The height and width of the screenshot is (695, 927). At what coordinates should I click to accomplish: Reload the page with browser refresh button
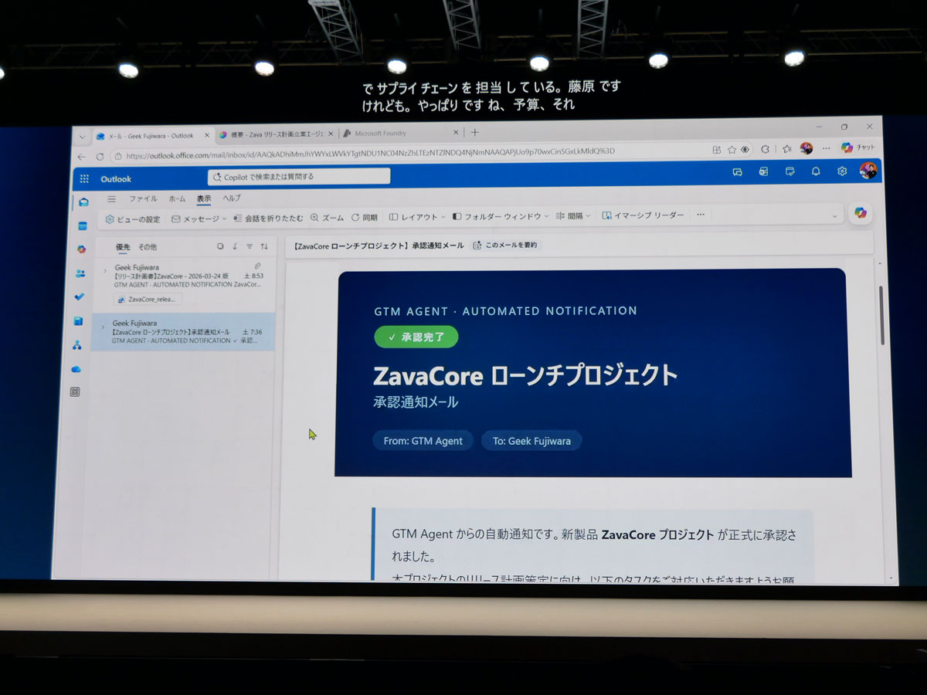[100, 157]
